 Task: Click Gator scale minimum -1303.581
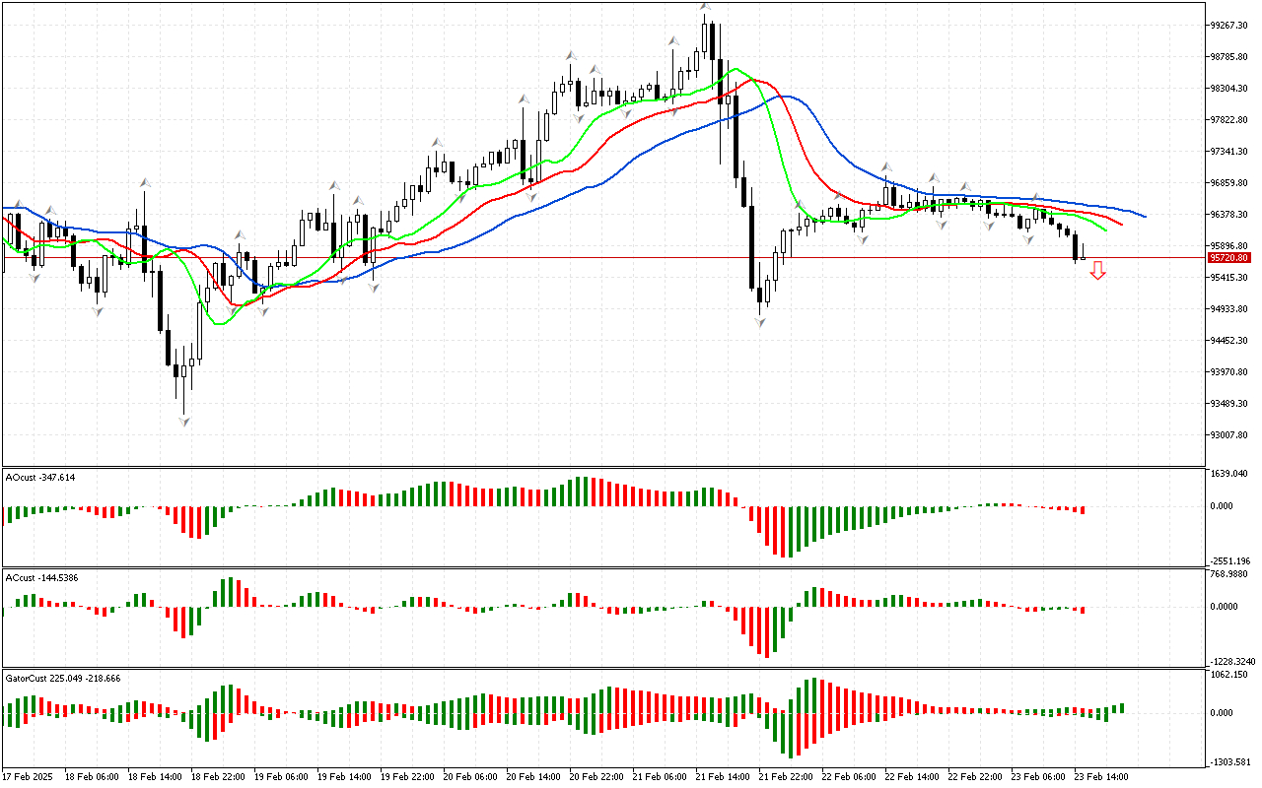1229,761
